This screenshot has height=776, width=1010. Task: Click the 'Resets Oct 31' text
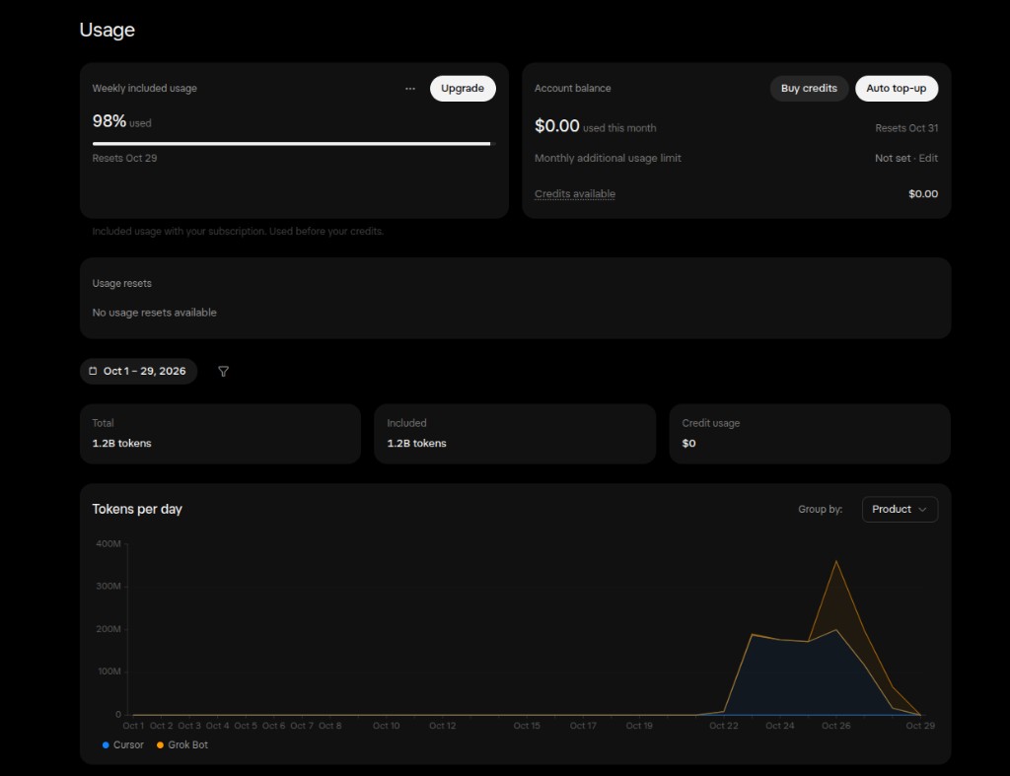coord(906,128)
